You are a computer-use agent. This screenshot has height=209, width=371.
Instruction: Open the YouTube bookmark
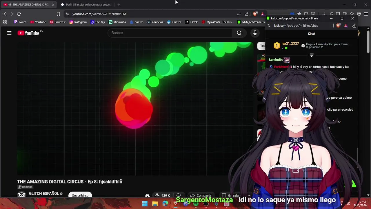click(x=38, y=22)
